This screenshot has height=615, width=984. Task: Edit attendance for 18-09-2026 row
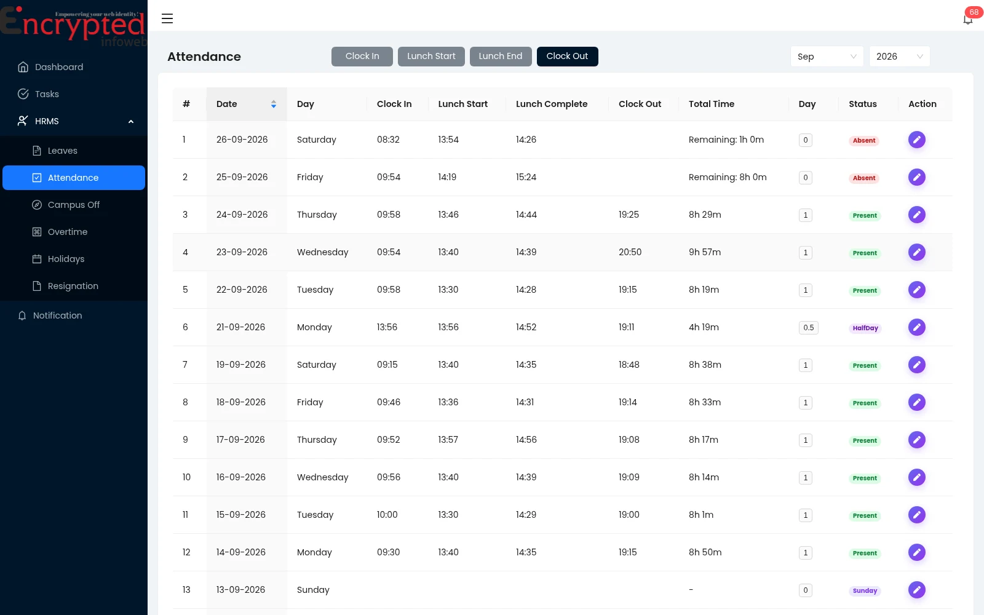click(x=916, y=402)
